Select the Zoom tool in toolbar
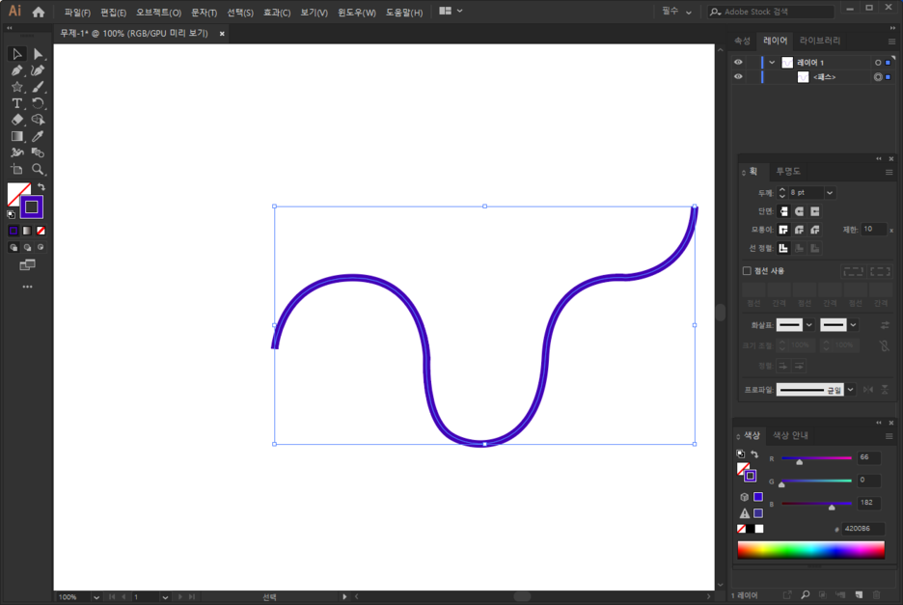903x605 pixels. 38,170
